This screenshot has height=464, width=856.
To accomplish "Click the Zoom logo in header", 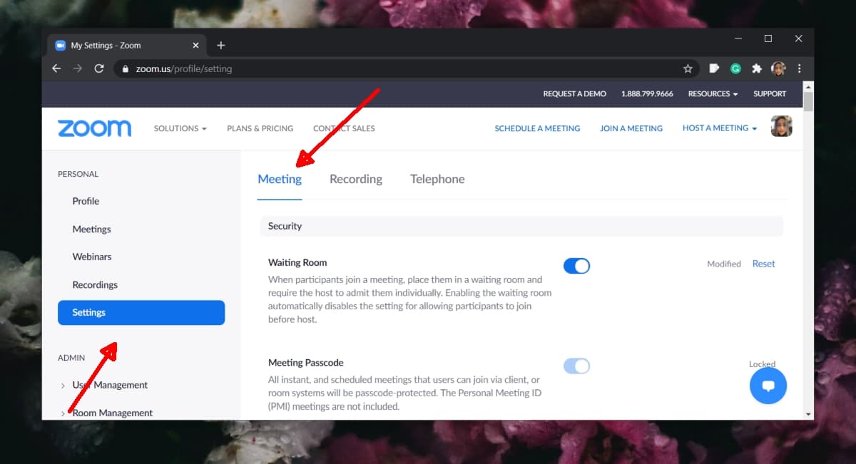I will (x=94, y=128).
